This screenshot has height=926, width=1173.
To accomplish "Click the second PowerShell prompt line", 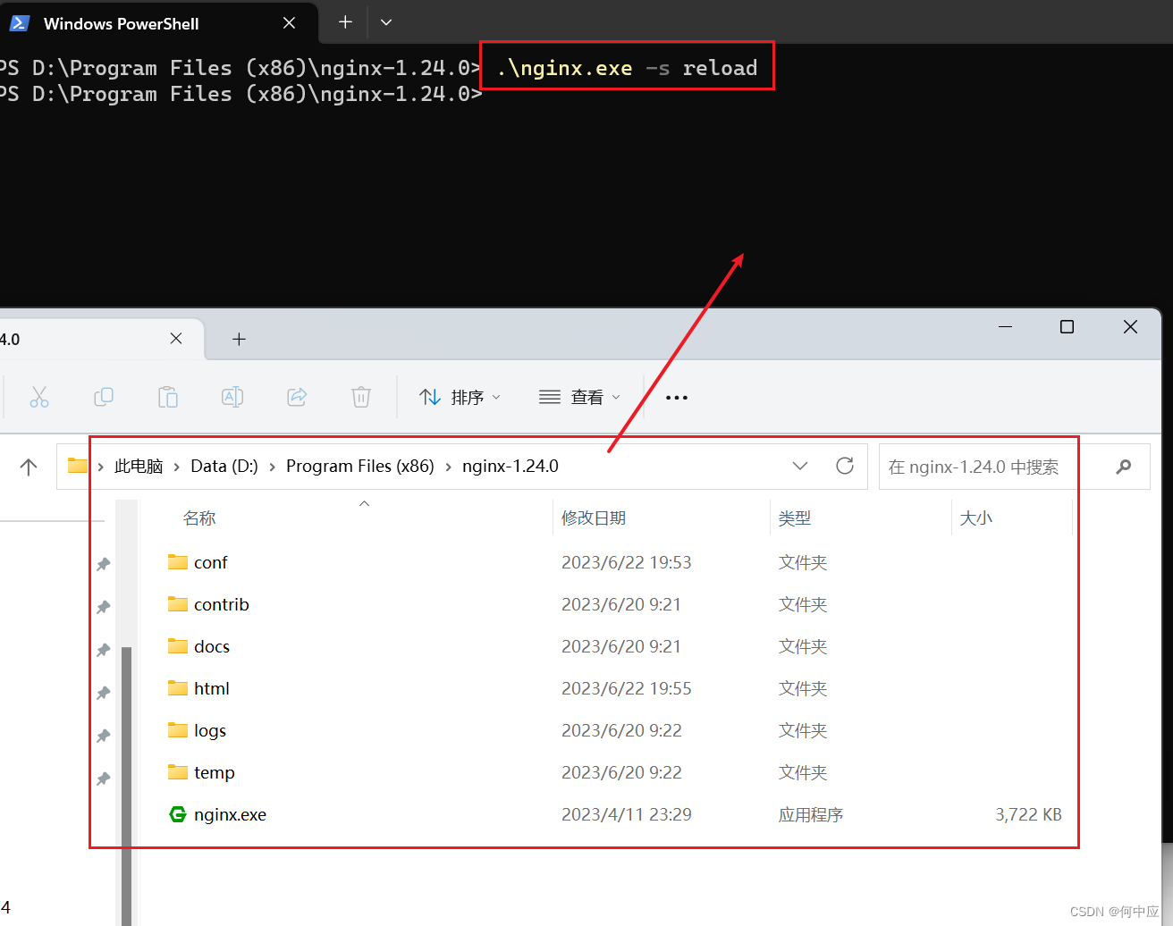I will click(241, 94).
